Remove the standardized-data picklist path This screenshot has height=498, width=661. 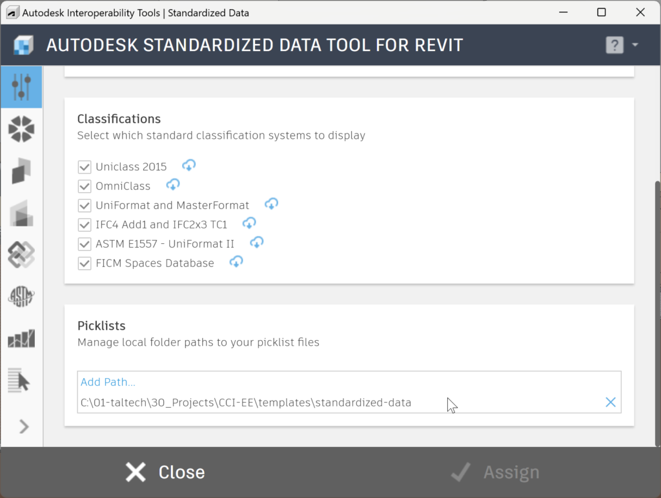point(611,403)
